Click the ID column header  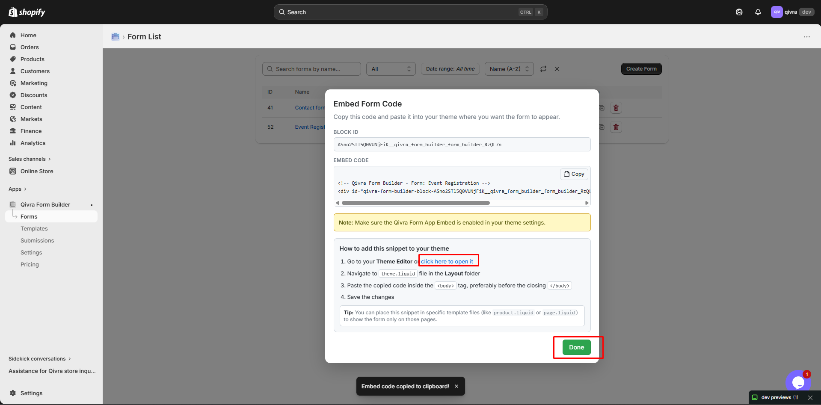pyautogui.click(x=270, y=92)
